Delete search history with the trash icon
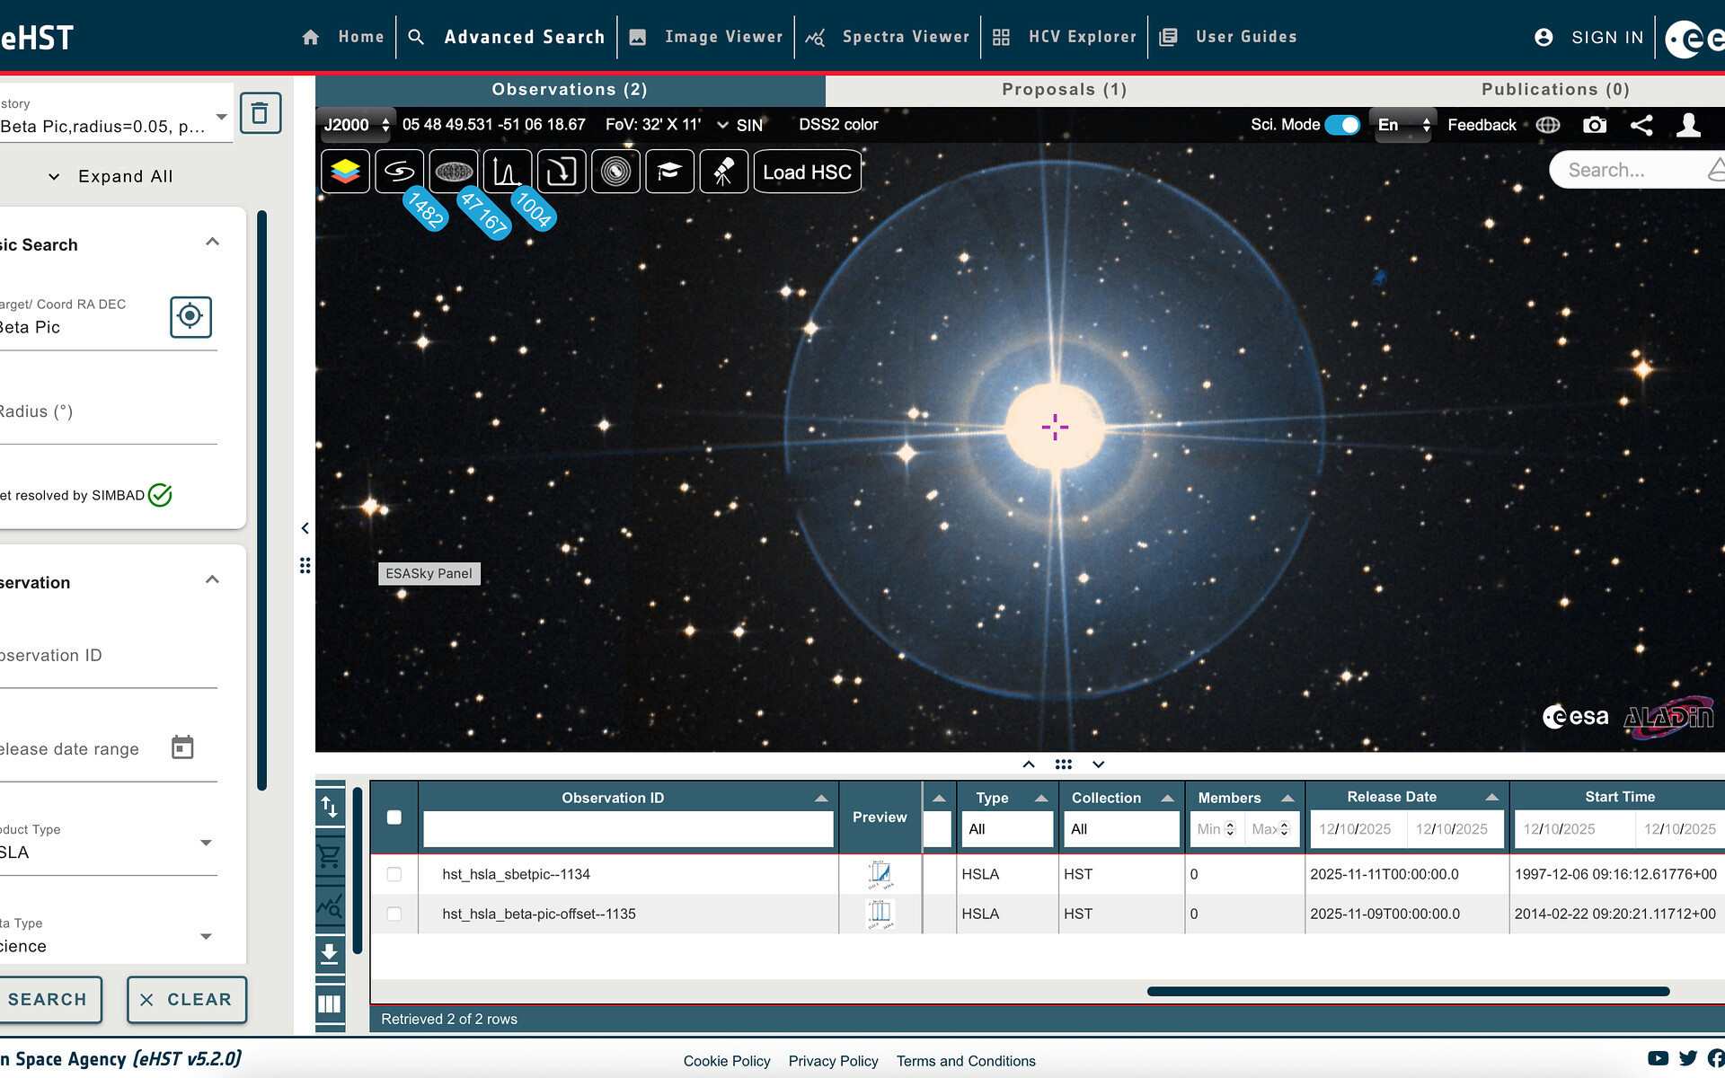1725x1078 pixels. 260,113
